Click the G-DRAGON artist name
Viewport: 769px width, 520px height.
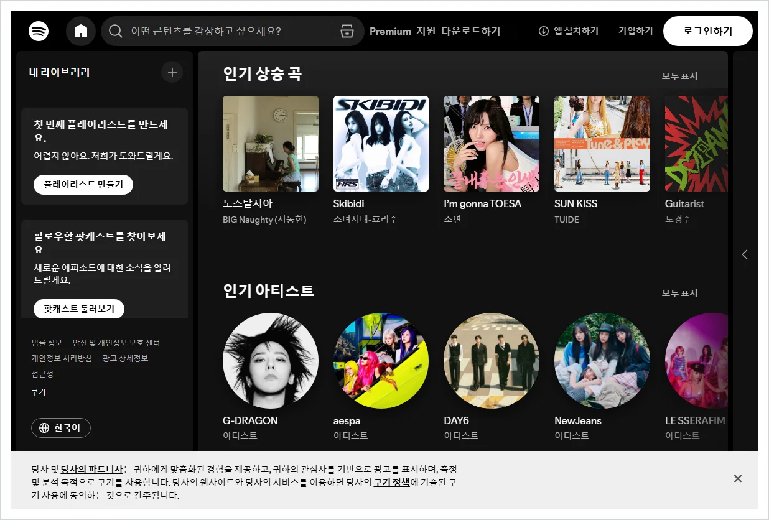250,420
